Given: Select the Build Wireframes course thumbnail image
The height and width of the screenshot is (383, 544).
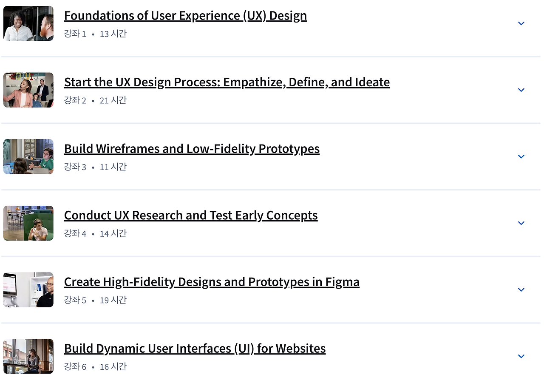Looking at the screenshot, I should pos(28,156).
